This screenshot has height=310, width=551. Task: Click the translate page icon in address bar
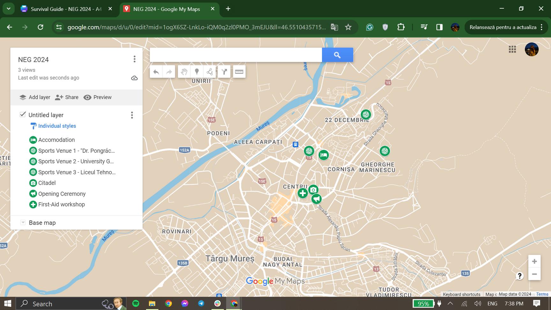334,27
